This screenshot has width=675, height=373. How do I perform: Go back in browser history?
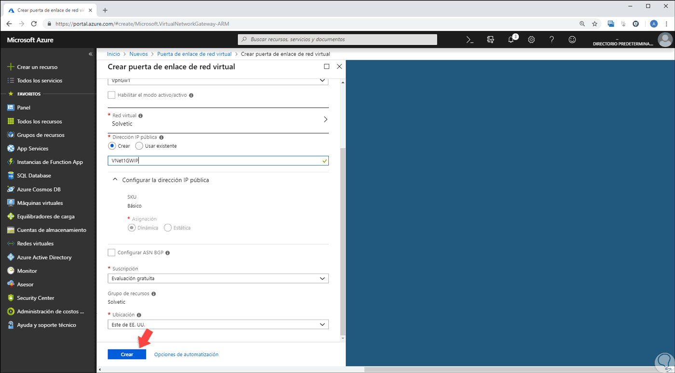pos(9,24)
